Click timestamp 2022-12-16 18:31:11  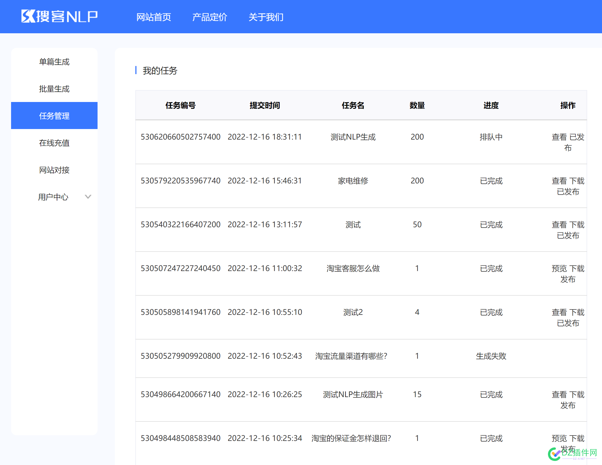[x=265, y=137]
